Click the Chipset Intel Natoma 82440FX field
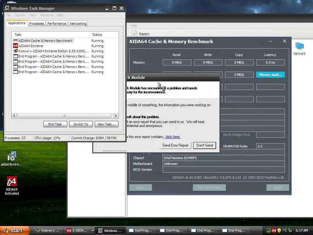Viewport: 313px width, 235px height. tap(223, 158)
